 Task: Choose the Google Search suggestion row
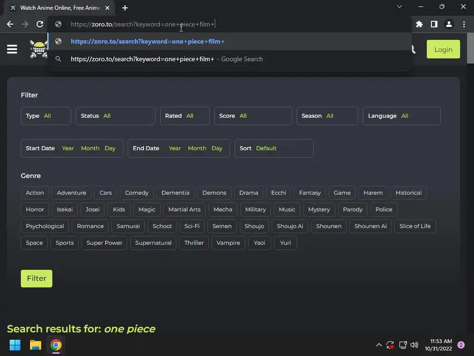pos(230,59)
